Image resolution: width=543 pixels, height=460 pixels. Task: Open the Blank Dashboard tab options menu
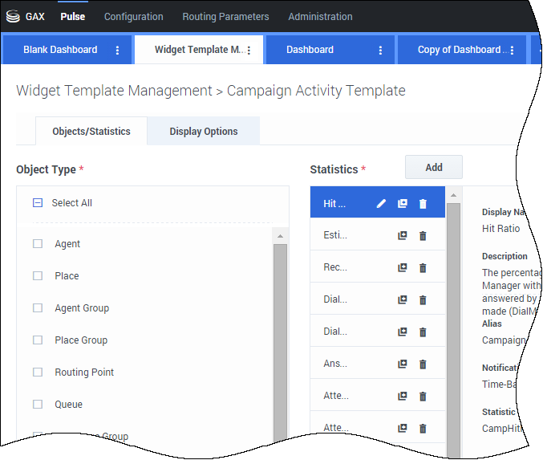pos(118,50)
